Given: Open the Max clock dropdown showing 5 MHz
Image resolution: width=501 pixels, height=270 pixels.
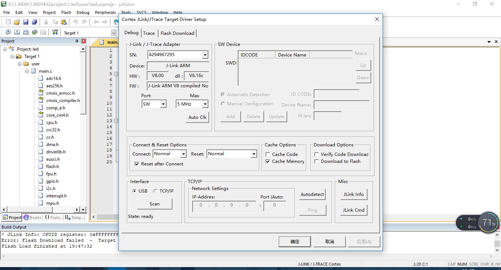Looking at the screenshot, I should pyautogui.click(x=205, y=104).
